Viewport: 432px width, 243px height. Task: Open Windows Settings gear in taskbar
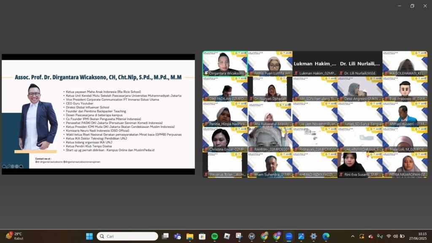coord(313,236)
